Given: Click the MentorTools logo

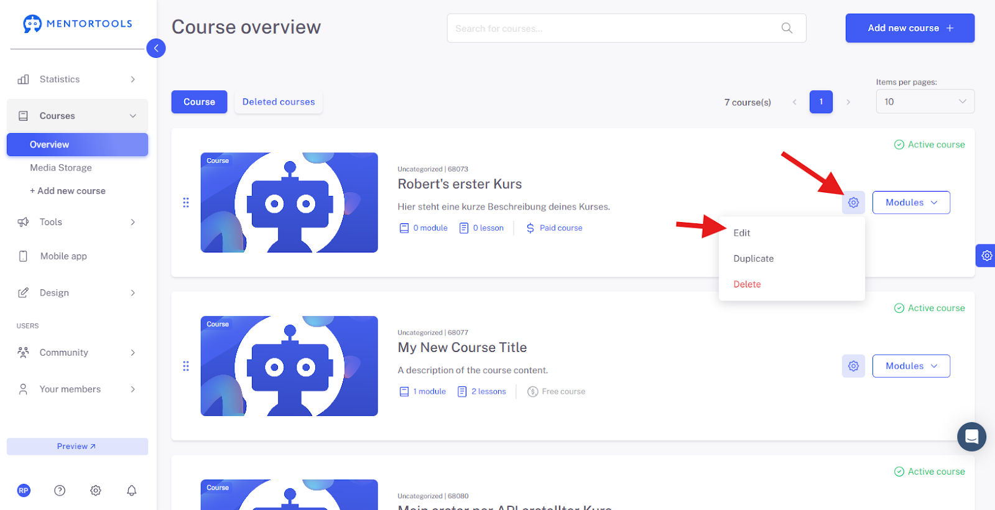Looking at the screenshot, I should coord(78,24).
